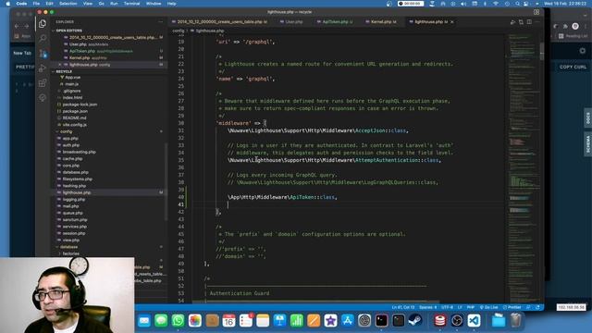Click the feedback icon in status bar
The height and width of the screenshot is (333, 592).
(528, 307)
